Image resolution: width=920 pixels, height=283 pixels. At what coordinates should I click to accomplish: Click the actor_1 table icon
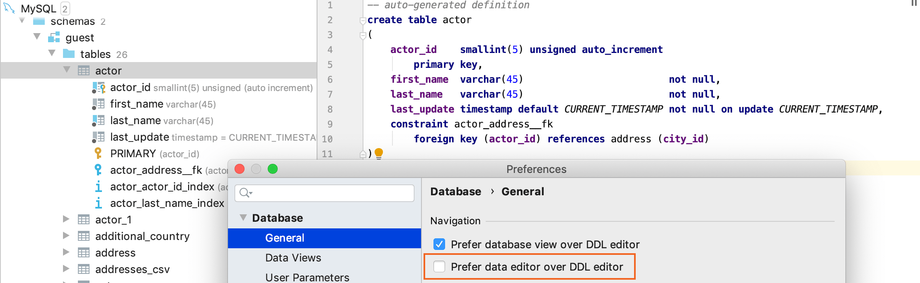click(x=84, y=220)
